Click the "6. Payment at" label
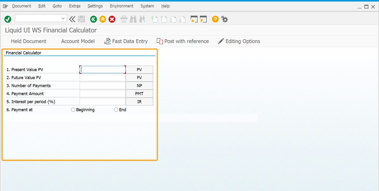The image size is (379, 191). click(x=20, y=110)
